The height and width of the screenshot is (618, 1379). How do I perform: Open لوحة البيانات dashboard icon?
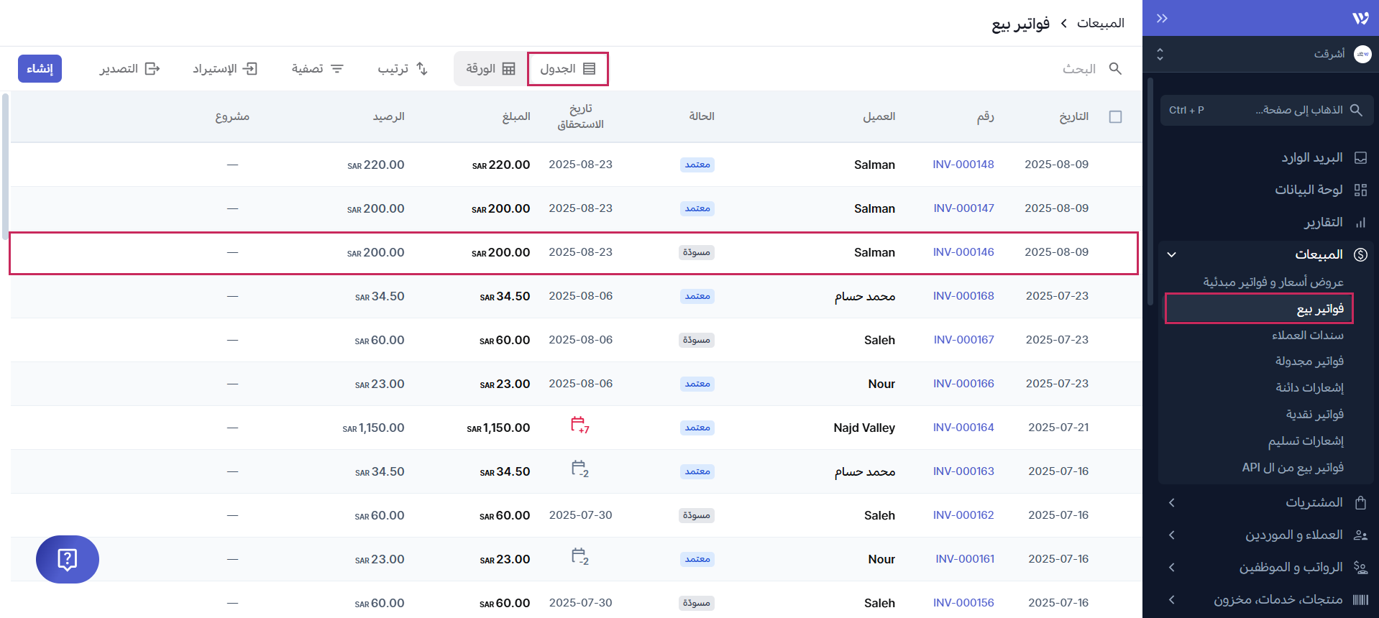[1360, 190]
